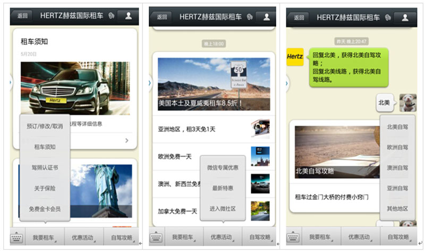
Task: Select 北美自驾 from the popup menu
Action: [x=397, y=127]
